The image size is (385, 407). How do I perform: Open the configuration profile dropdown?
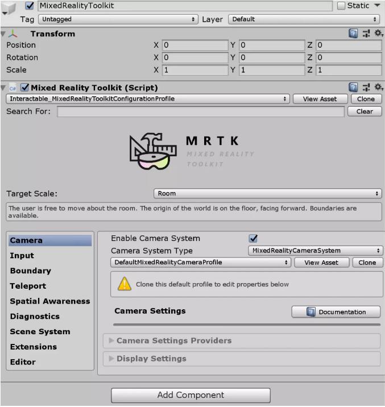[148, 99]
